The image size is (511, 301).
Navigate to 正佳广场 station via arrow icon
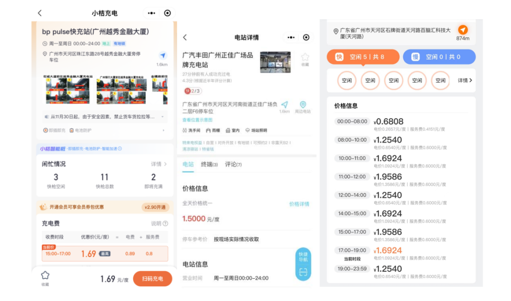[284, 105]
